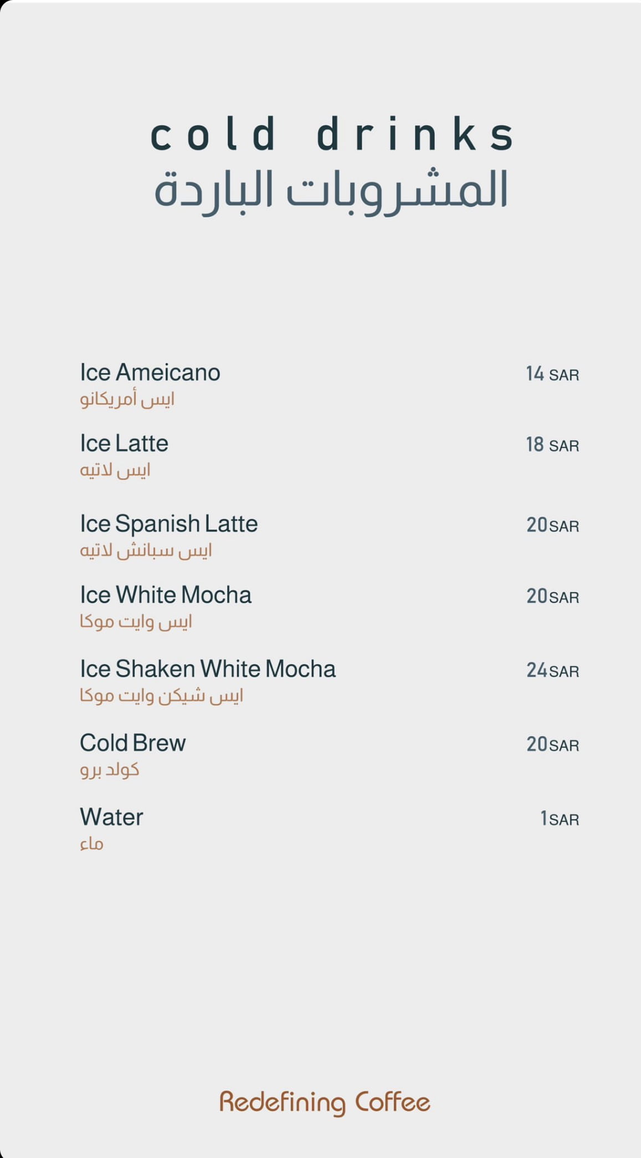Tap the 24 SAR price label
The image size is (641, 1158).
point(552,671)
